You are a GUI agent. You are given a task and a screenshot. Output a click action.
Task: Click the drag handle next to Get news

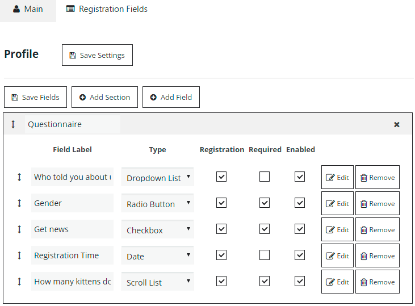[x=19, y=229]
